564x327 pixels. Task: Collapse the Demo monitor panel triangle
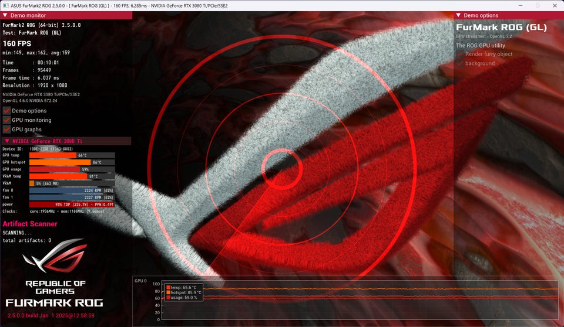5,15
